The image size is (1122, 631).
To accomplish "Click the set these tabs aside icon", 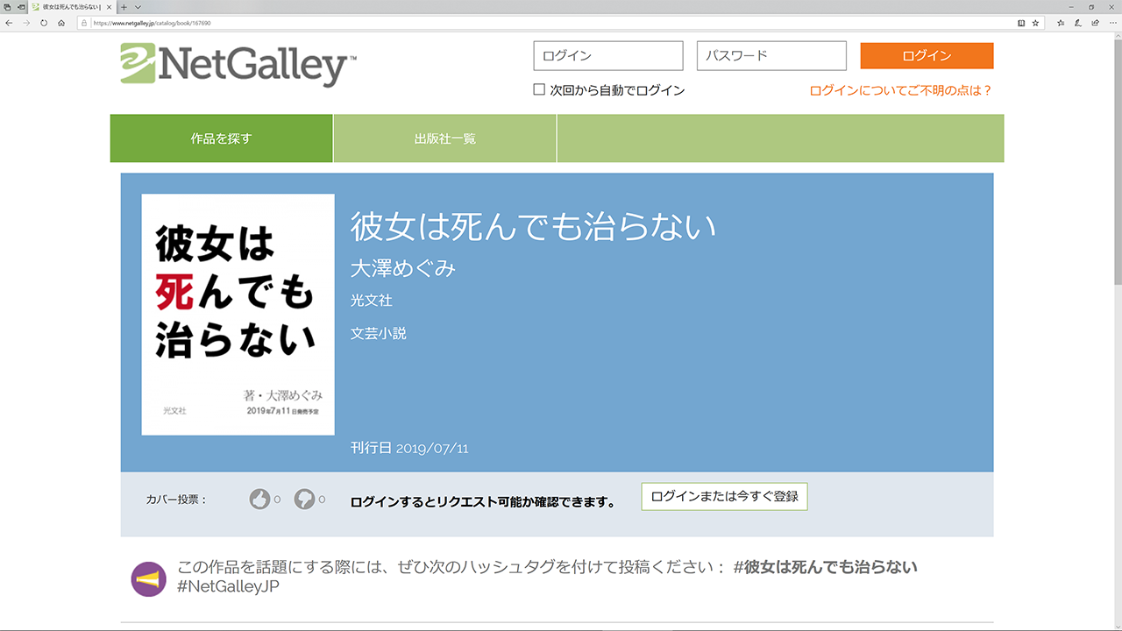I will tap(20, 7).
